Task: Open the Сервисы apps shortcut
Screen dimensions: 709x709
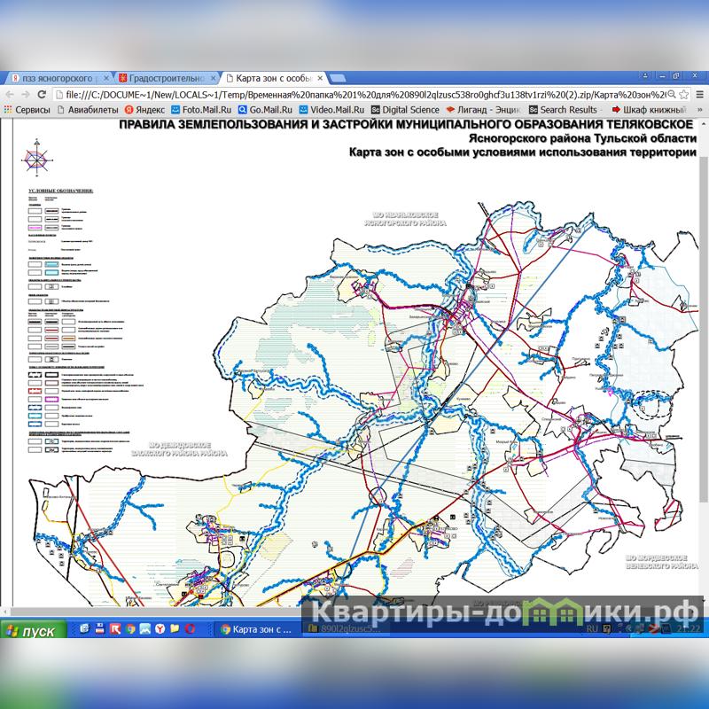Action: point(27,110)
